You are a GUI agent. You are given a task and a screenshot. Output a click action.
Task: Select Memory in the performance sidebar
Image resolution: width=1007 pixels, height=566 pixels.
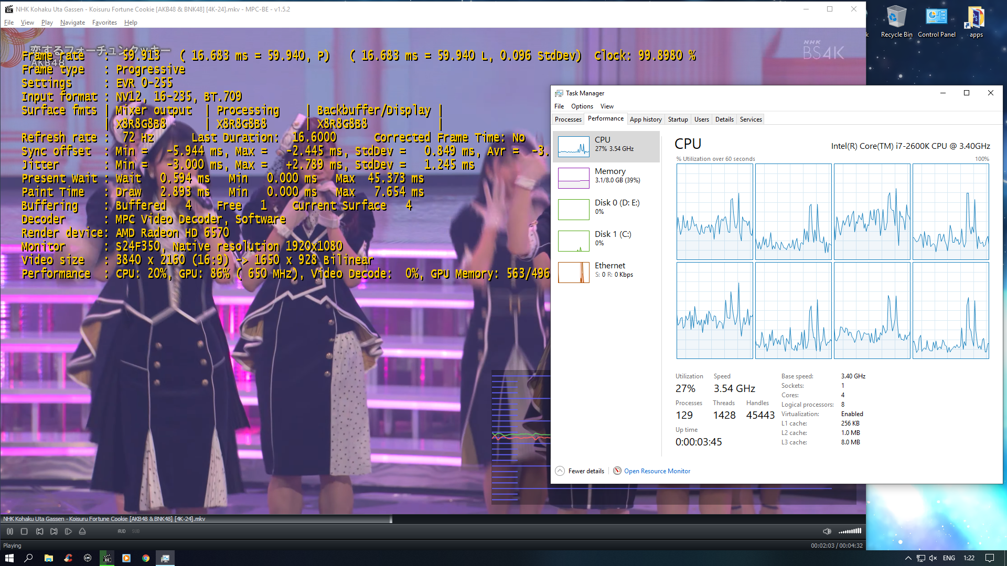[x=606, y=178]
